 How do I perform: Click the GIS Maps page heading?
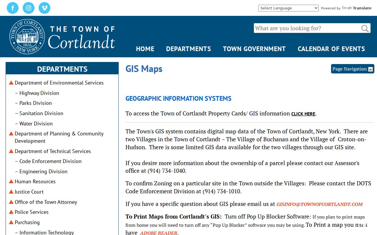point(144,69)
